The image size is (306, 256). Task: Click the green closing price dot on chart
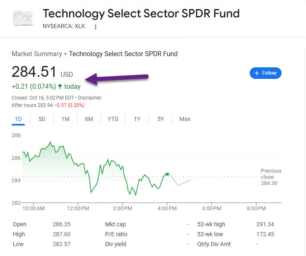(x=167, y=174)
